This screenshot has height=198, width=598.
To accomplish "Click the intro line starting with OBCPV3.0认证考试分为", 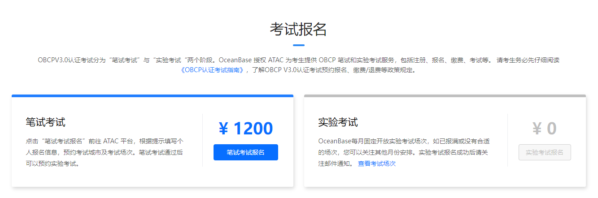I will [x=299, y=60].
